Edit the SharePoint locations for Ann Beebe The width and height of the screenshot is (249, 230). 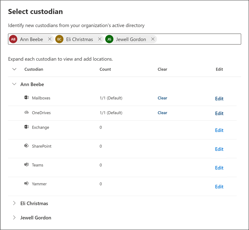click(x=219, y=149)
